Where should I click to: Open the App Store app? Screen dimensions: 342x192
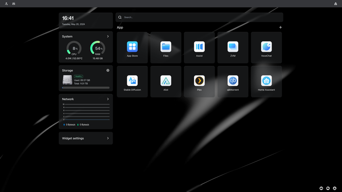[x=132, y=48]
